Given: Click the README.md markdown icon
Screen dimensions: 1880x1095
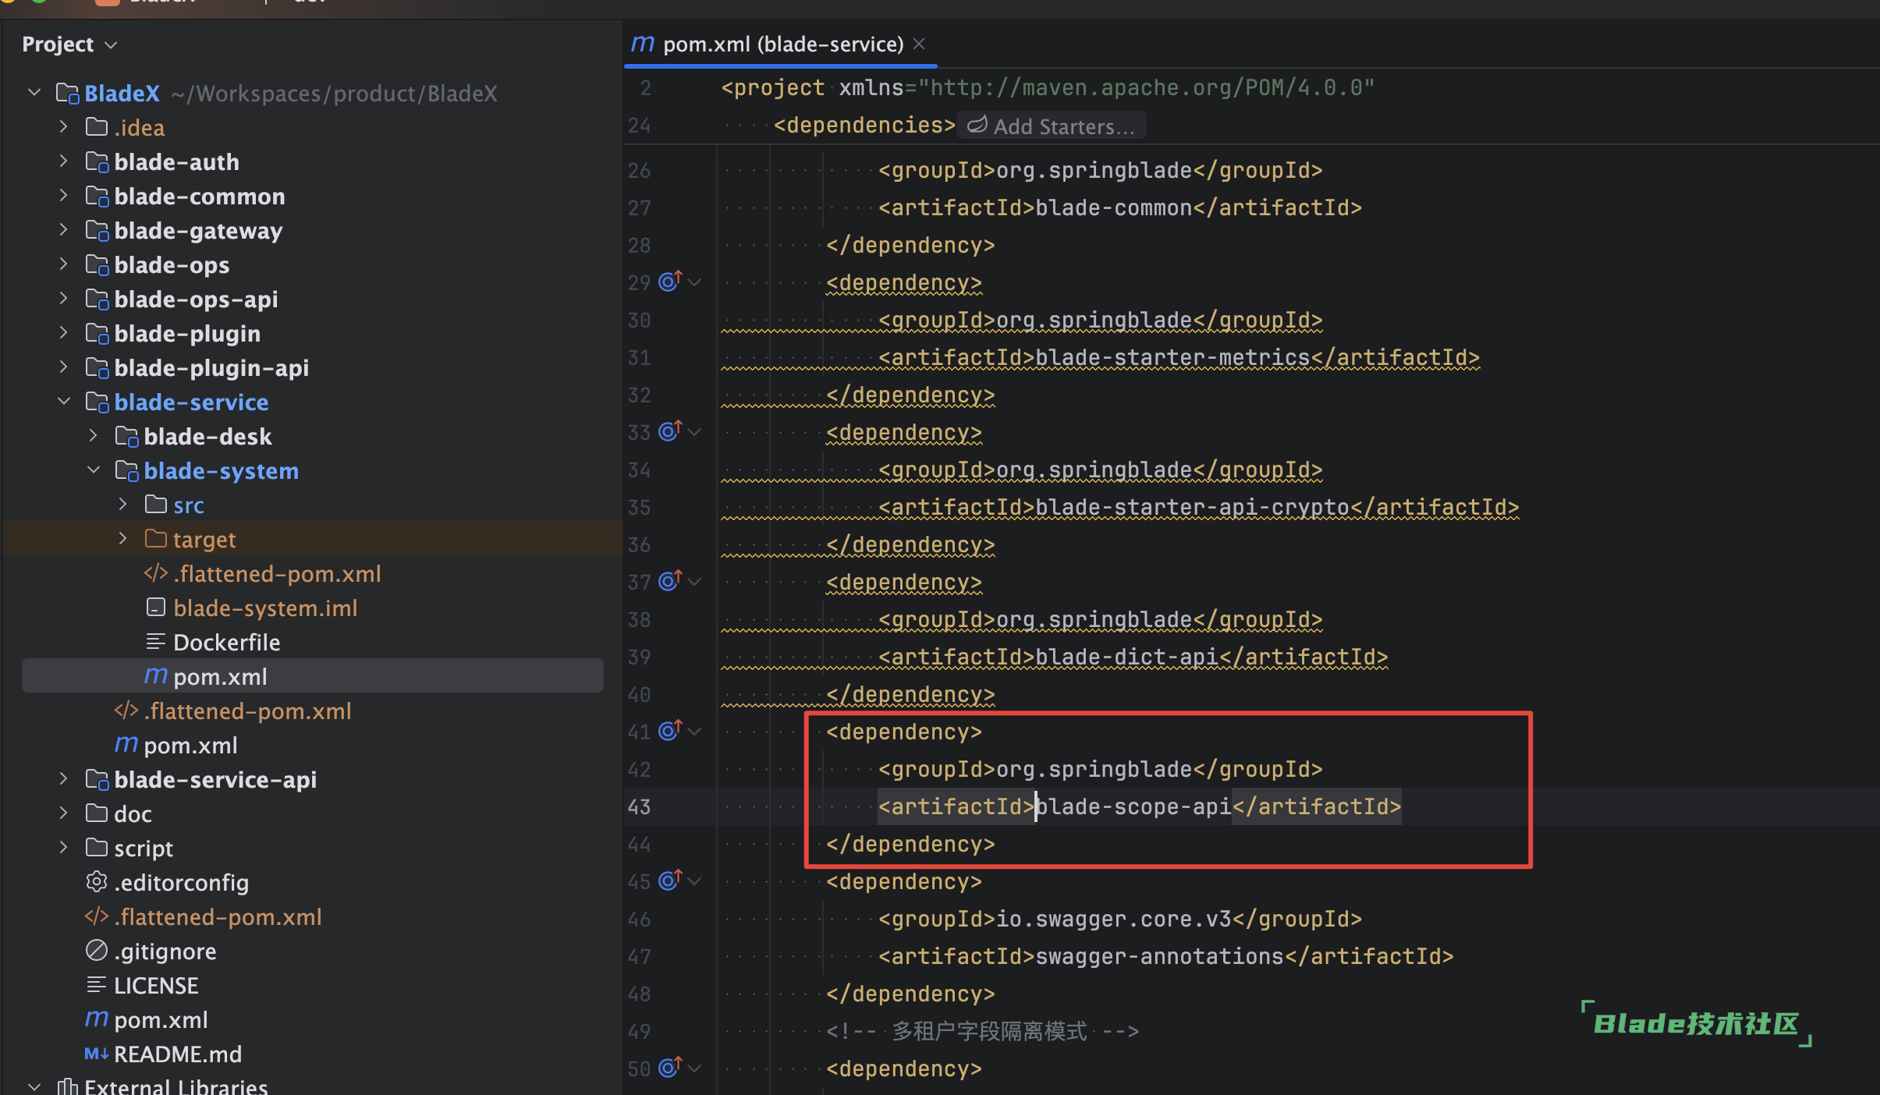Looking at the screenshot, I should (97, 1054).
